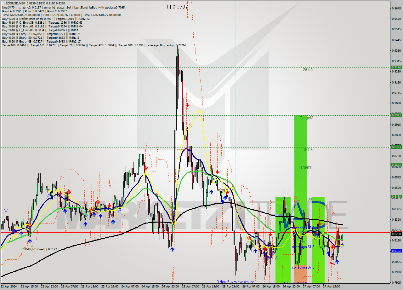Screen dimensions: 403x290
Task: Select the blue buy arrow at 24 Apr 23:00 low
Action: point(172,249)
